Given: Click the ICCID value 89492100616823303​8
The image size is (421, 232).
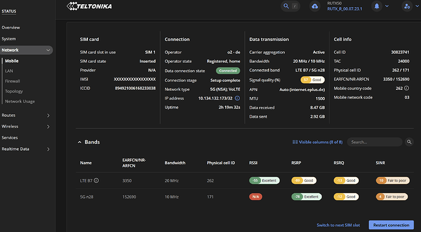Looking at the screenshot, I should (135, 88).
